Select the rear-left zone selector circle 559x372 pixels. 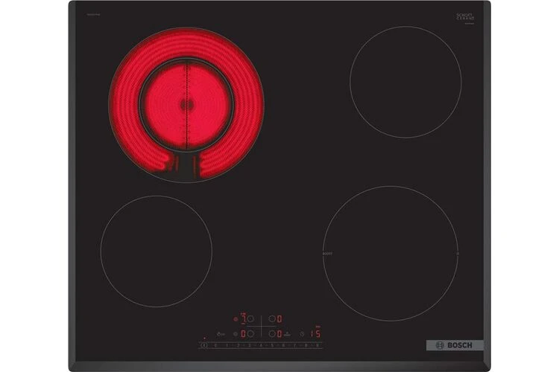pyautogui.click(x=250, y=319)
